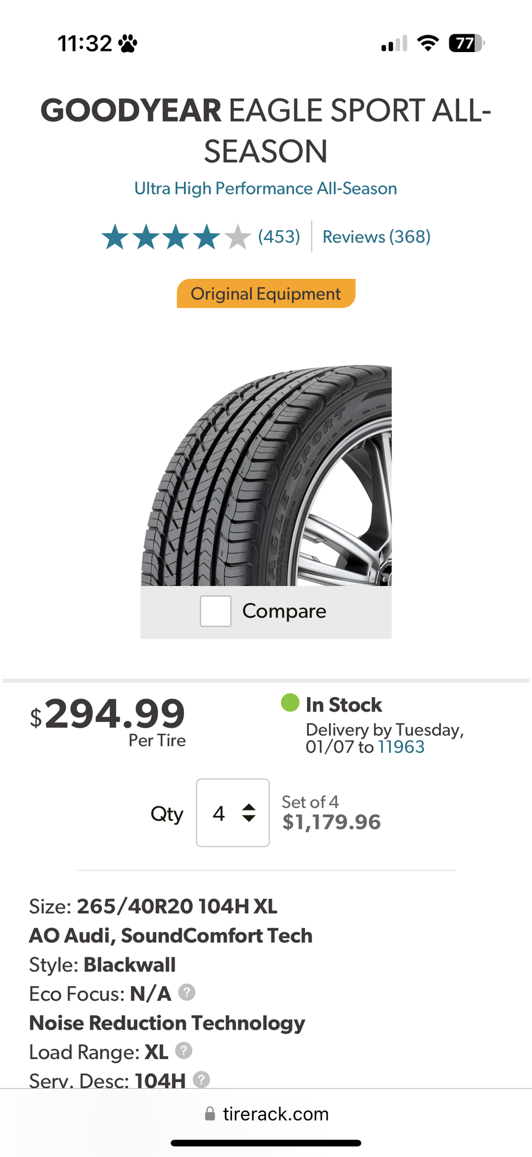Tap the Wi-Fi icon in the status bar

[x=427, y=43]
